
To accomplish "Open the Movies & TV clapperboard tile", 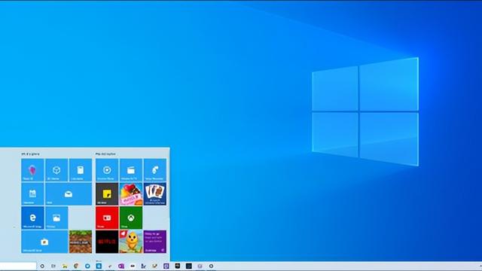I will click(130, 170).
